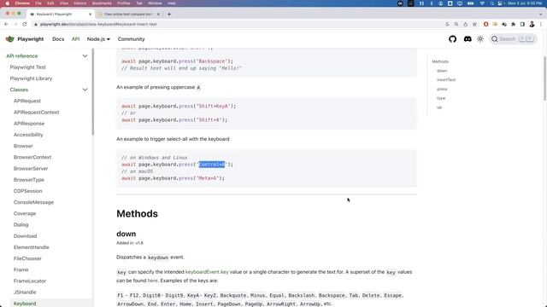Open the Bookmarks menu in menu bar

coord(102,3)
